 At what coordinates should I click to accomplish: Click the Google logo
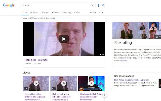point(9,5)
